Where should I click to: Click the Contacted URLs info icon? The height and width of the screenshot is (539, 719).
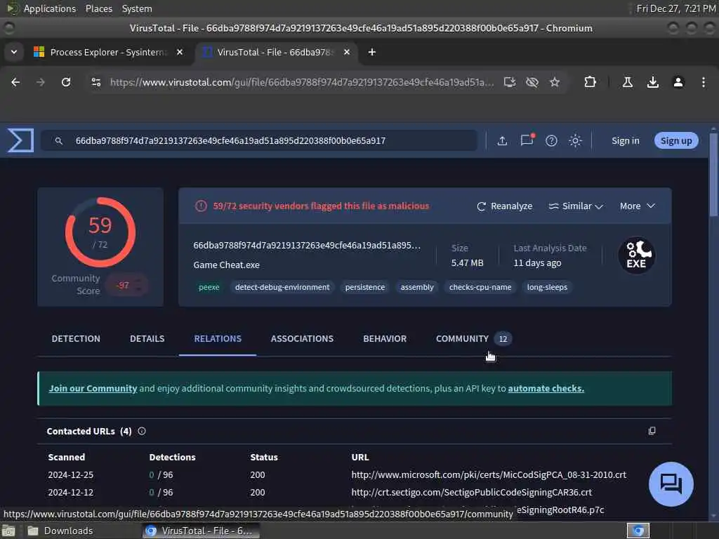tap(142, 431)
